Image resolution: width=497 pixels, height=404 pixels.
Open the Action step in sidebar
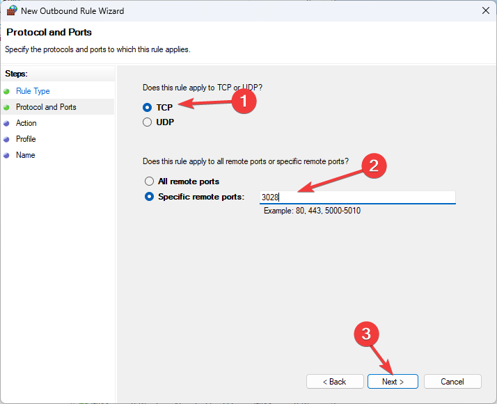pyautogui.click(x=26, y=123)
